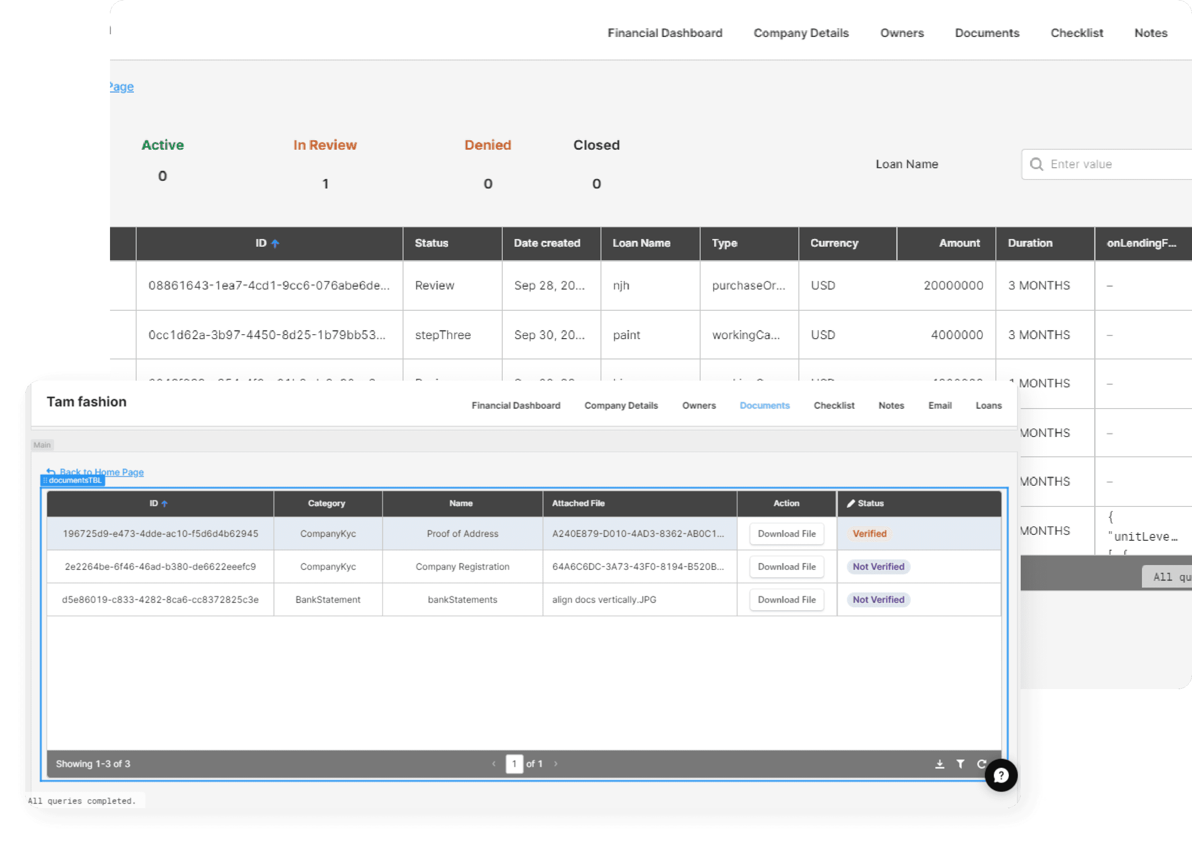Click the Active status counter
The height and width of the screenshot is (846, 1192).
point(162,160)
